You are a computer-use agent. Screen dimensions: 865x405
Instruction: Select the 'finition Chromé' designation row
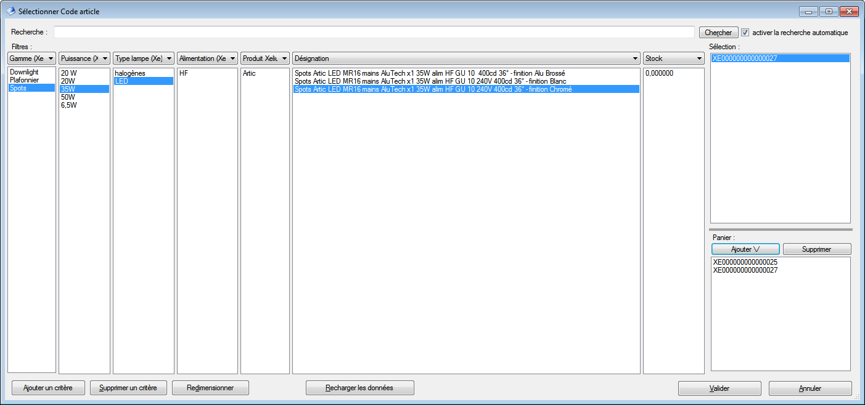tap(466, 89)
